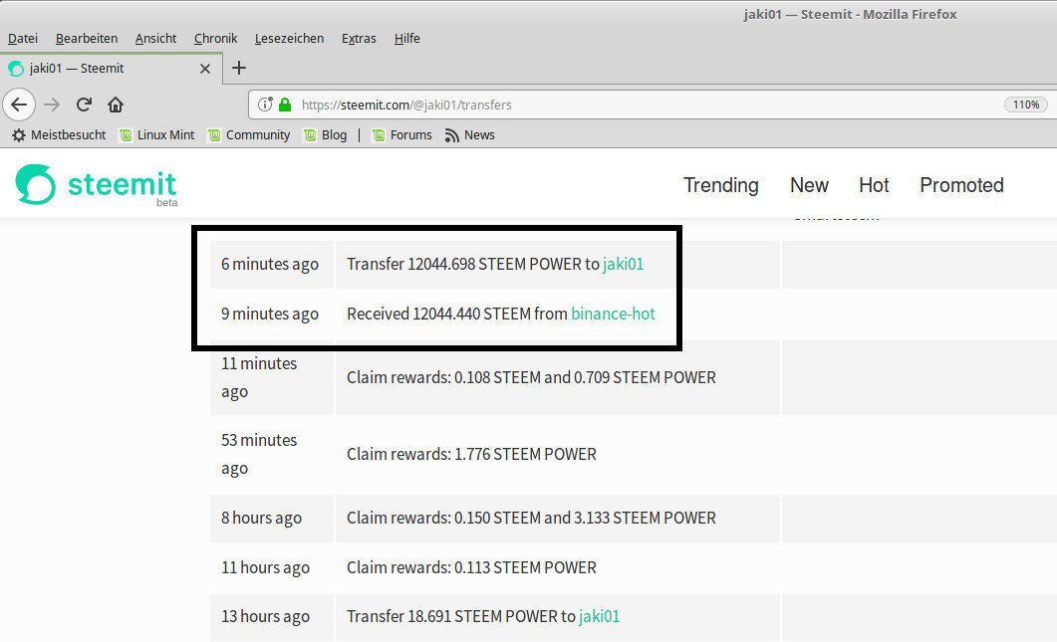Click the Forums bookmark icon

pos(379,135)
